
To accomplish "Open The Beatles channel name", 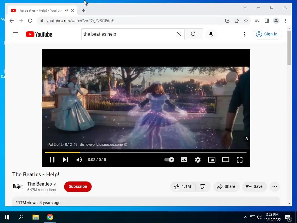I will click(39, 184).
